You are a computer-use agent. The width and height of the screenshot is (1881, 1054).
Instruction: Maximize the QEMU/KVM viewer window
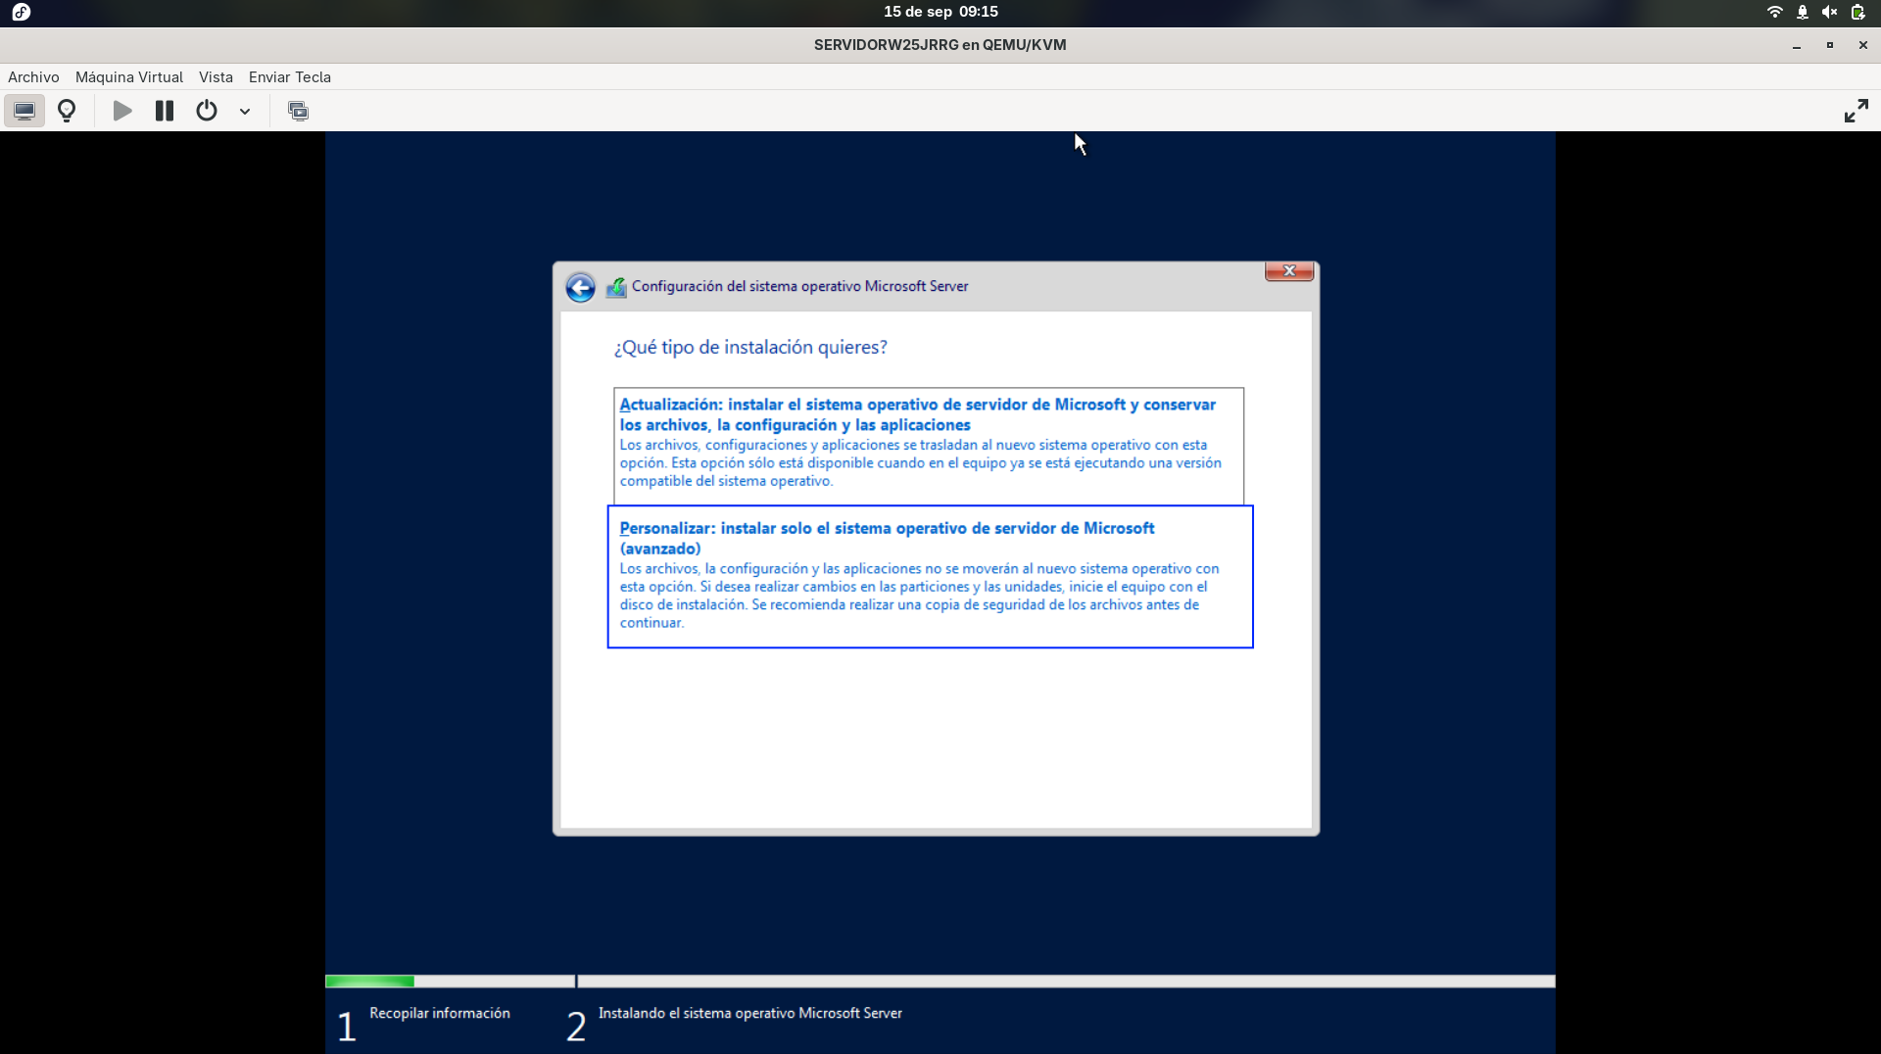[1829, 45]
